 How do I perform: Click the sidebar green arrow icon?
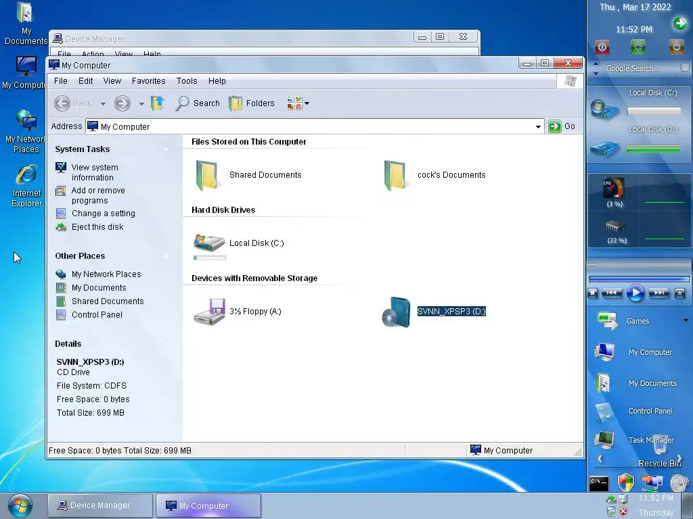[679, 23]
